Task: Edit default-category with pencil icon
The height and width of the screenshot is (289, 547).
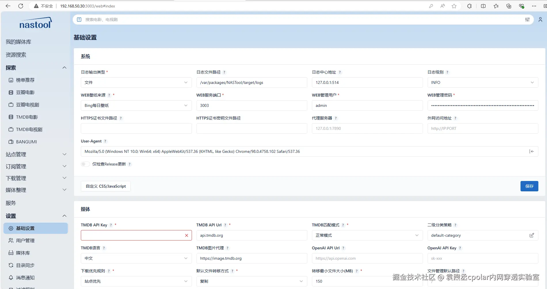Action: 532,235
